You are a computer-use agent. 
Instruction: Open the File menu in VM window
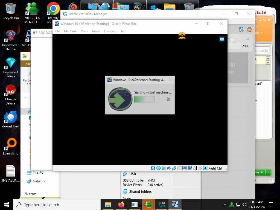tap(57, 31)
